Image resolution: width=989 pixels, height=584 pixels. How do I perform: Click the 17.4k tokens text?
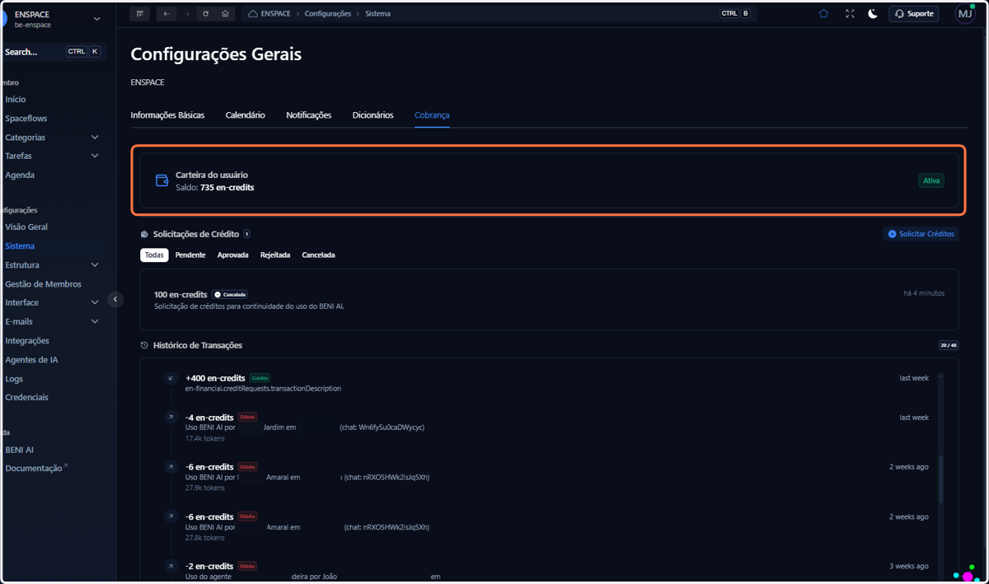[204, 438]
